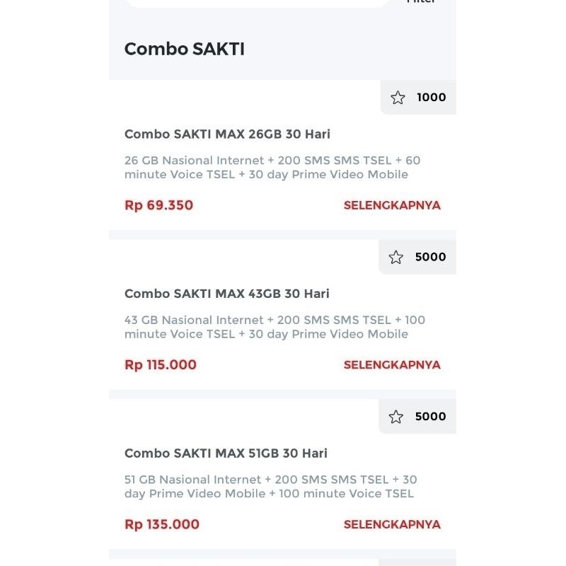Select the Combo SAKTI MAX 51GB 30 Hari title
The image size is (566, 566).
coord(227,454)
